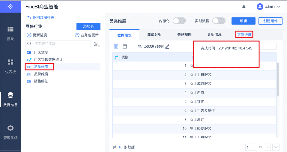Click the notification bell icon
Screen dimensions: 287x152
[244, 7]
